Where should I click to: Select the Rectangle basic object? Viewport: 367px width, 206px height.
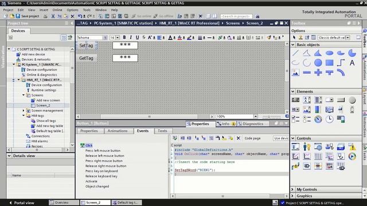[x=329, y=62]
